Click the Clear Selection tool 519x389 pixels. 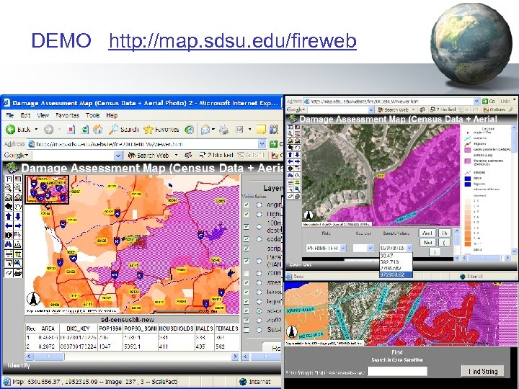[9, 273]
